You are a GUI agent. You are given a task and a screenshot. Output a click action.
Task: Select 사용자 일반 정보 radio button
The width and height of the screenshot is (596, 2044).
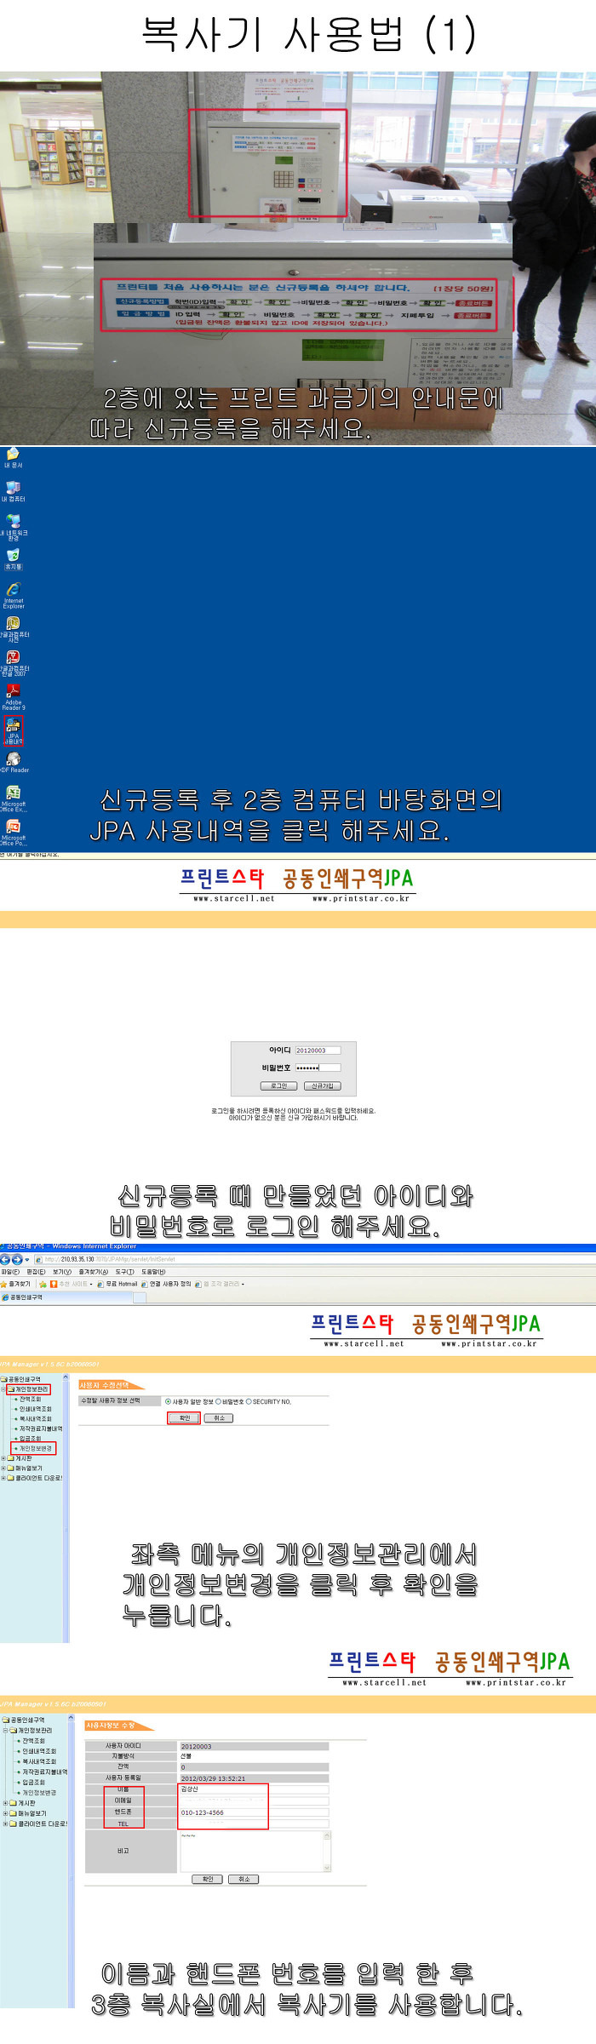168,1401
